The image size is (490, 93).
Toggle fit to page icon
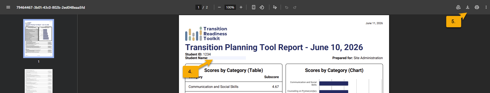(x=254, y=7)
